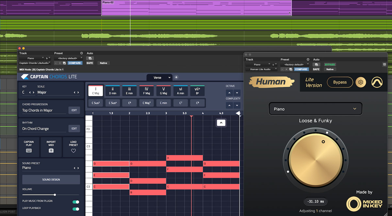The image size is (392, 216).
Task: Open insert b selector in Captain Chords header
Action: tap(48, 58)
